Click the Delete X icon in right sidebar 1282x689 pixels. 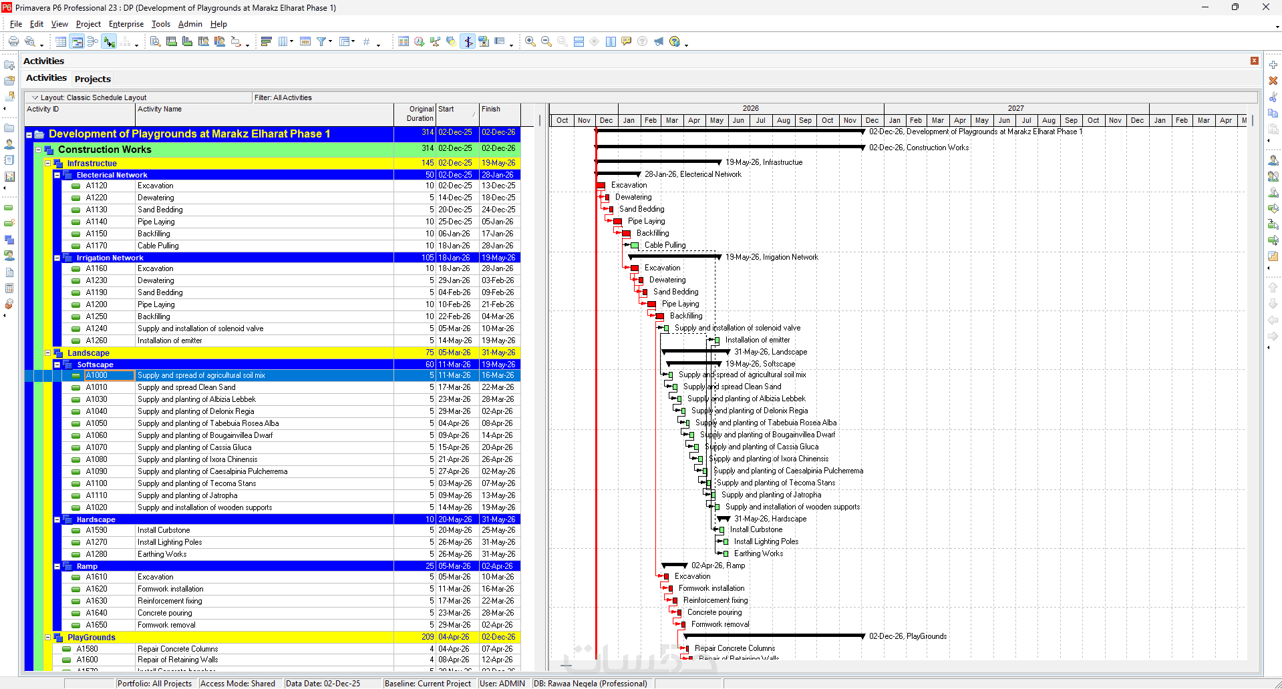(x=1273, y=81)
